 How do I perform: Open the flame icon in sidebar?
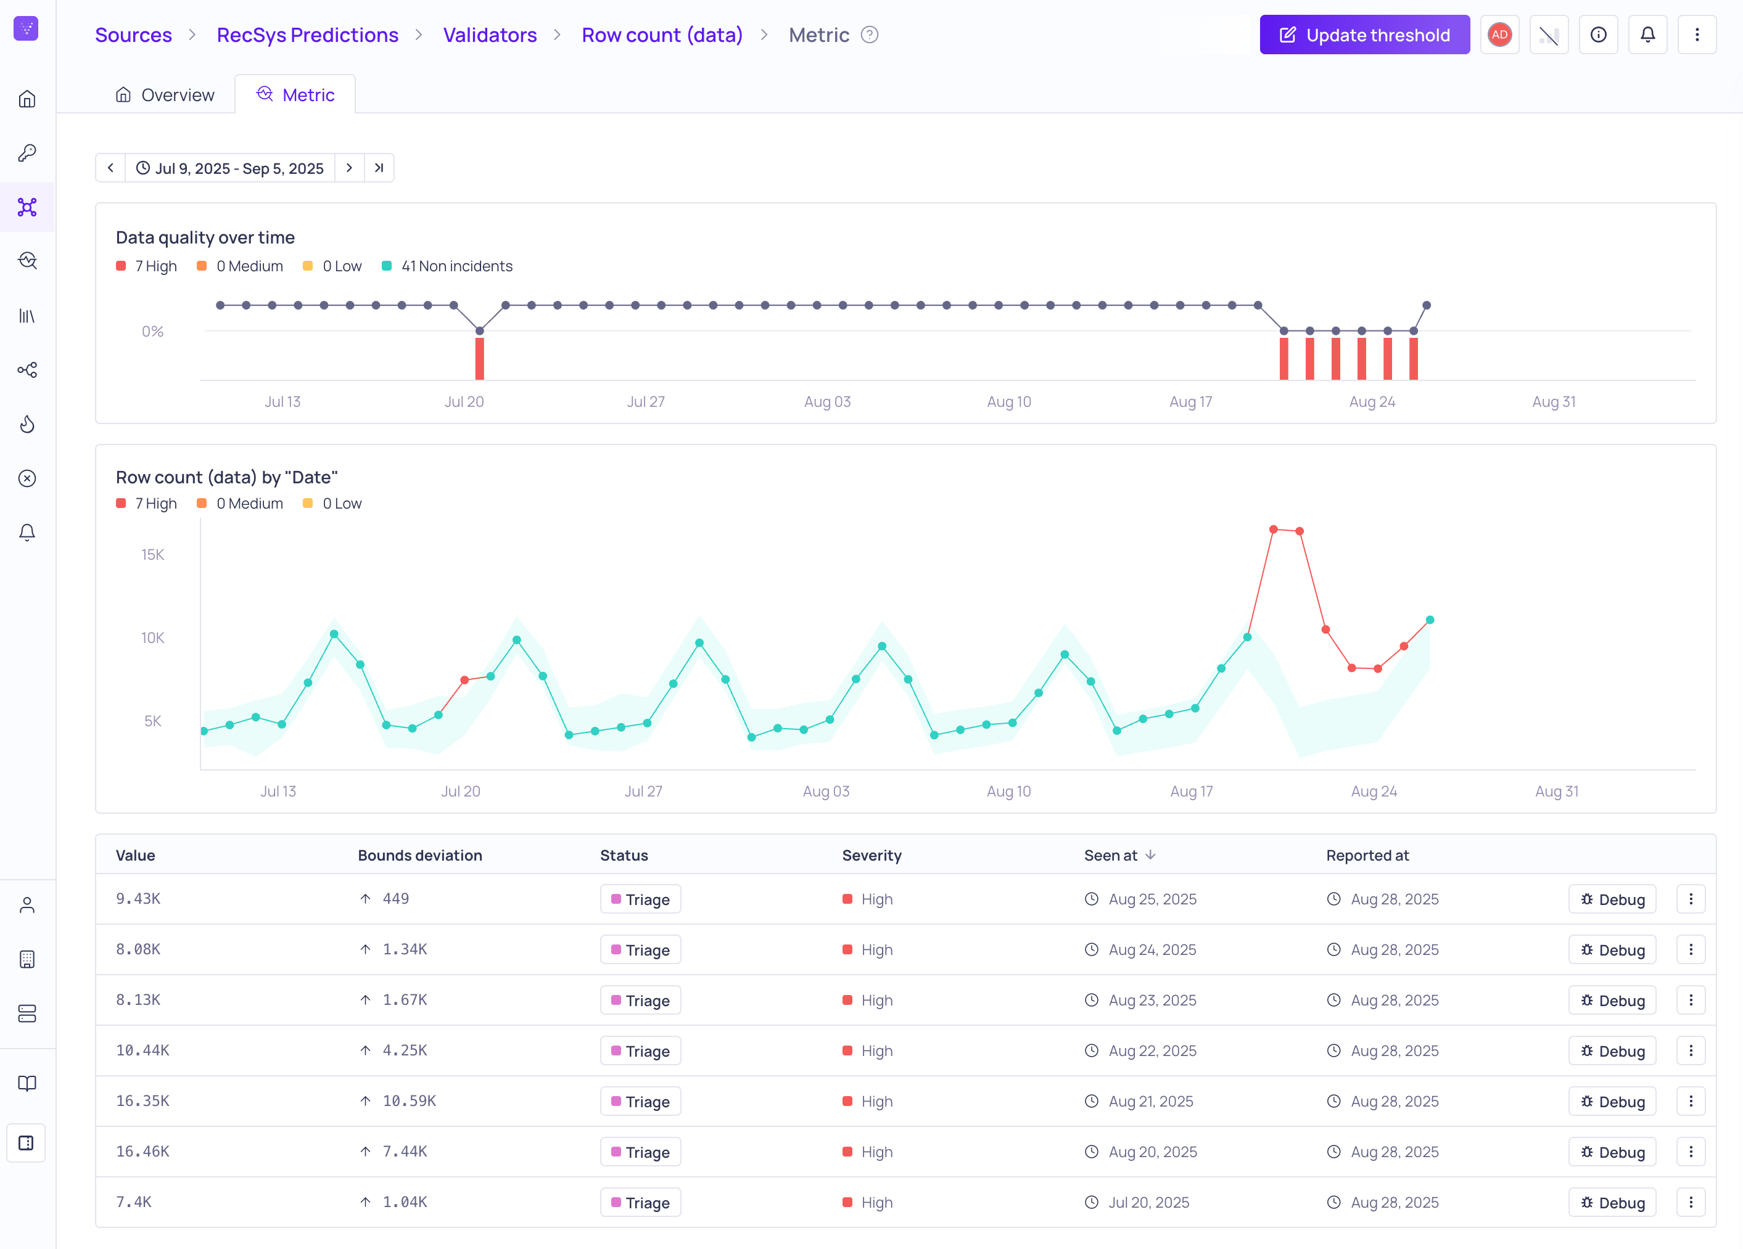point(27,424)
